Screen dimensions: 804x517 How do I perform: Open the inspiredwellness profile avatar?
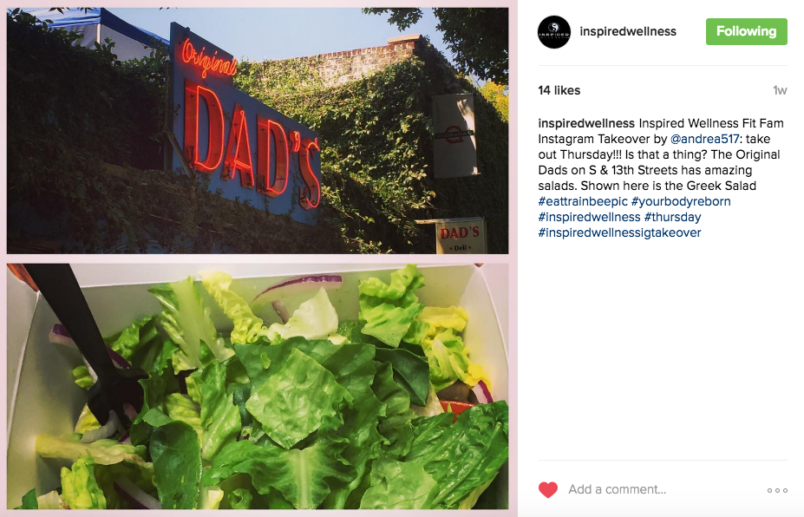pyautogui.click(x=553, y=32)
